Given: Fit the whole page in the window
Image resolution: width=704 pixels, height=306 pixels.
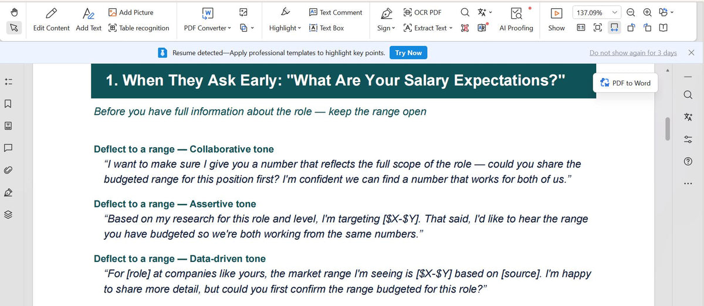Looking at the screenshot, I should [598, 28].
